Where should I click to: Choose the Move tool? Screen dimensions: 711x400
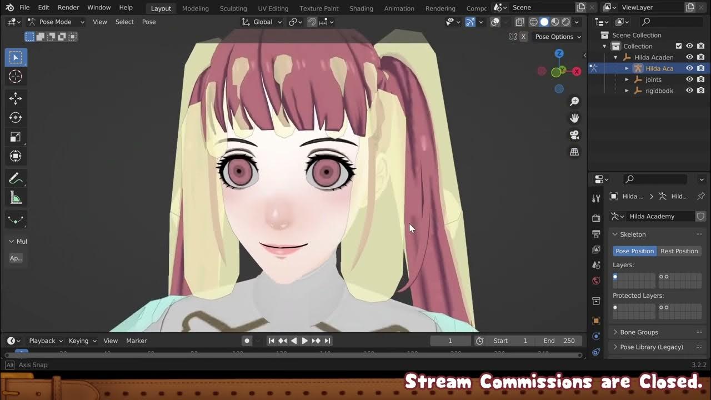(x=16, y=98)
